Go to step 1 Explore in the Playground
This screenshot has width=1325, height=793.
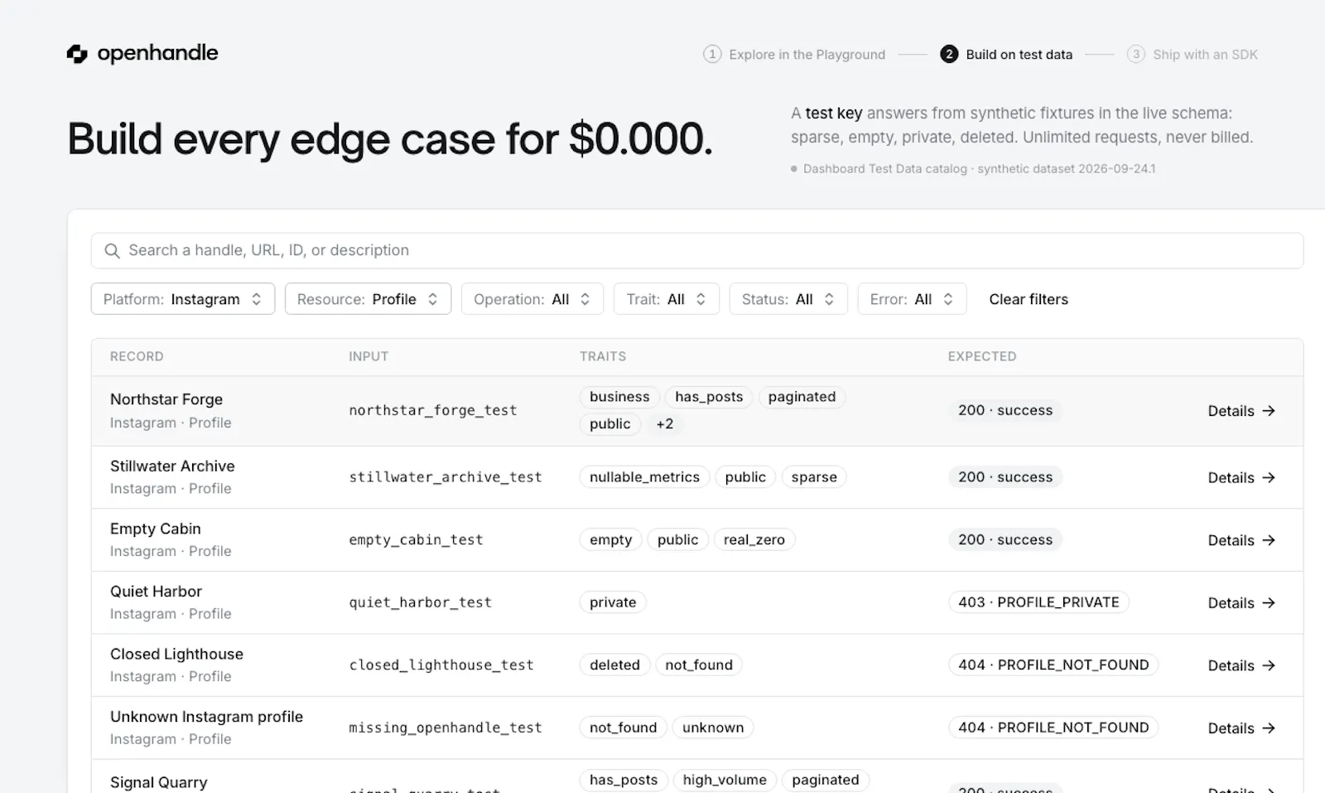(x=794, y=55)
